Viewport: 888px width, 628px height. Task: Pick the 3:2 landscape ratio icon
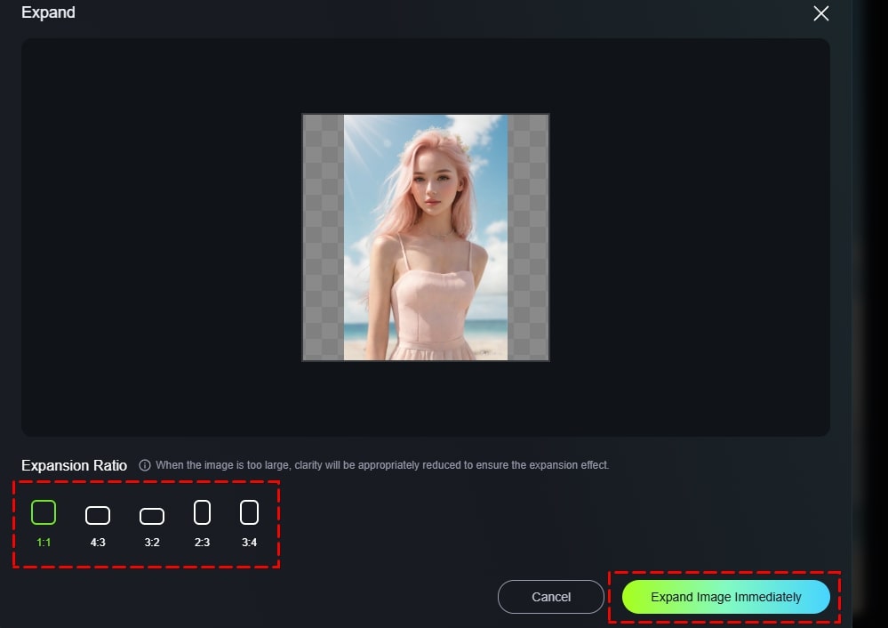click(x=152, y=516)
